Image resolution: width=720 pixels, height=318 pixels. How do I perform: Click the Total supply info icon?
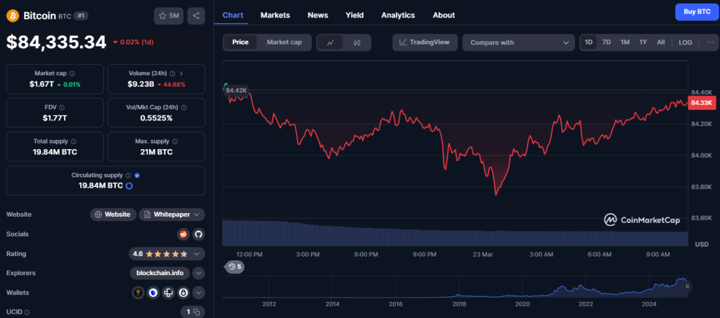click(73, 141)
